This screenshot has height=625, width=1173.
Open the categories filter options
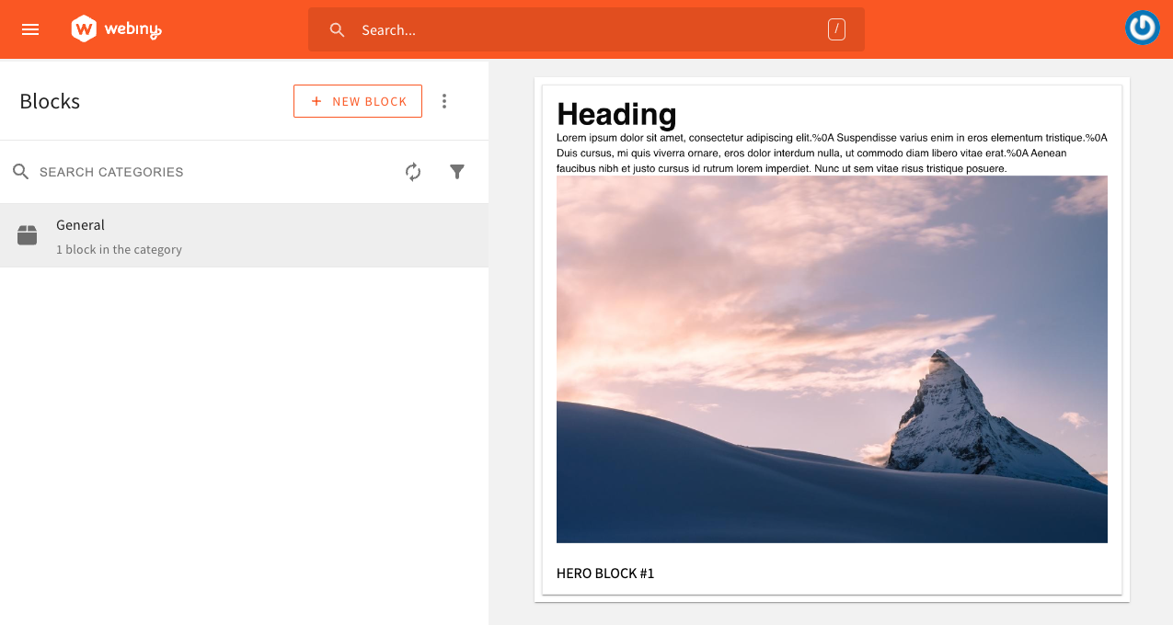[x=457, y=172]
